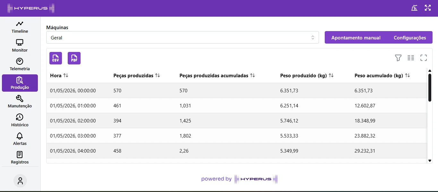Viewport: 438px width, 192px height.
Task: Click accumulated pieces value 2,26
Action: [x=184, y=151]
